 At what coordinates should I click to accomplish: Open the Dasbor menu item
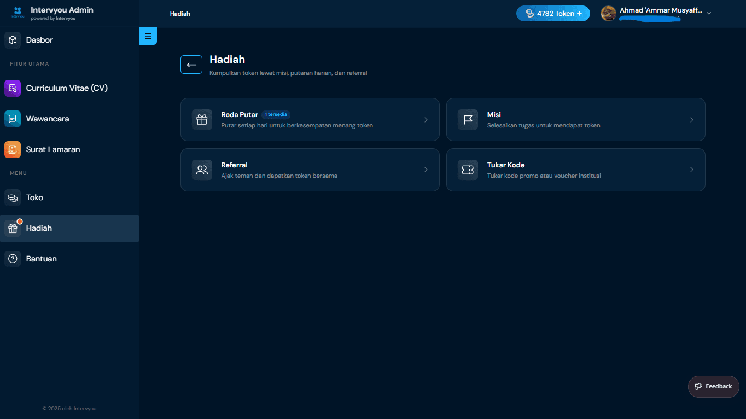tap(69, 40)
